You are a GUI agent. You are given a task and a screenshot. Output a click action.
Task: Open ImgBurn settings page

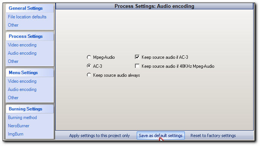tap(15, 134)
